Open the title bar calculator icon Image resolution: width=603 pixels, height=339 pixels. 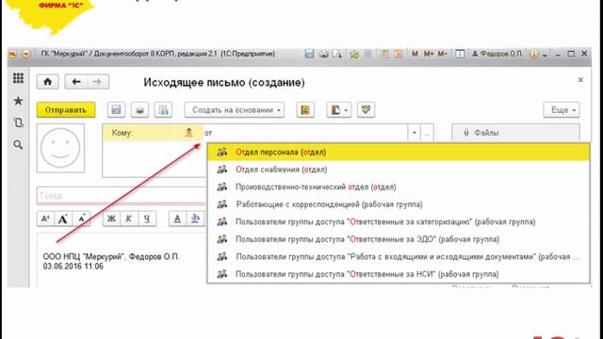[383, 55]
